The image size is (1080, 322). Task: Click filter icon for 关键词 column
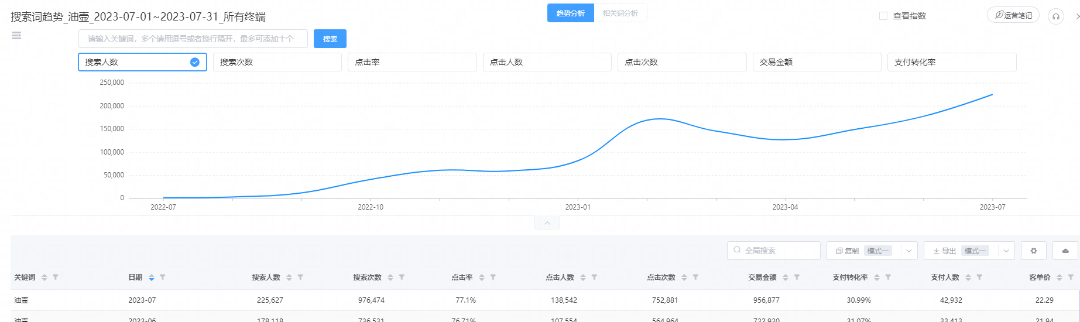[56, 278]
